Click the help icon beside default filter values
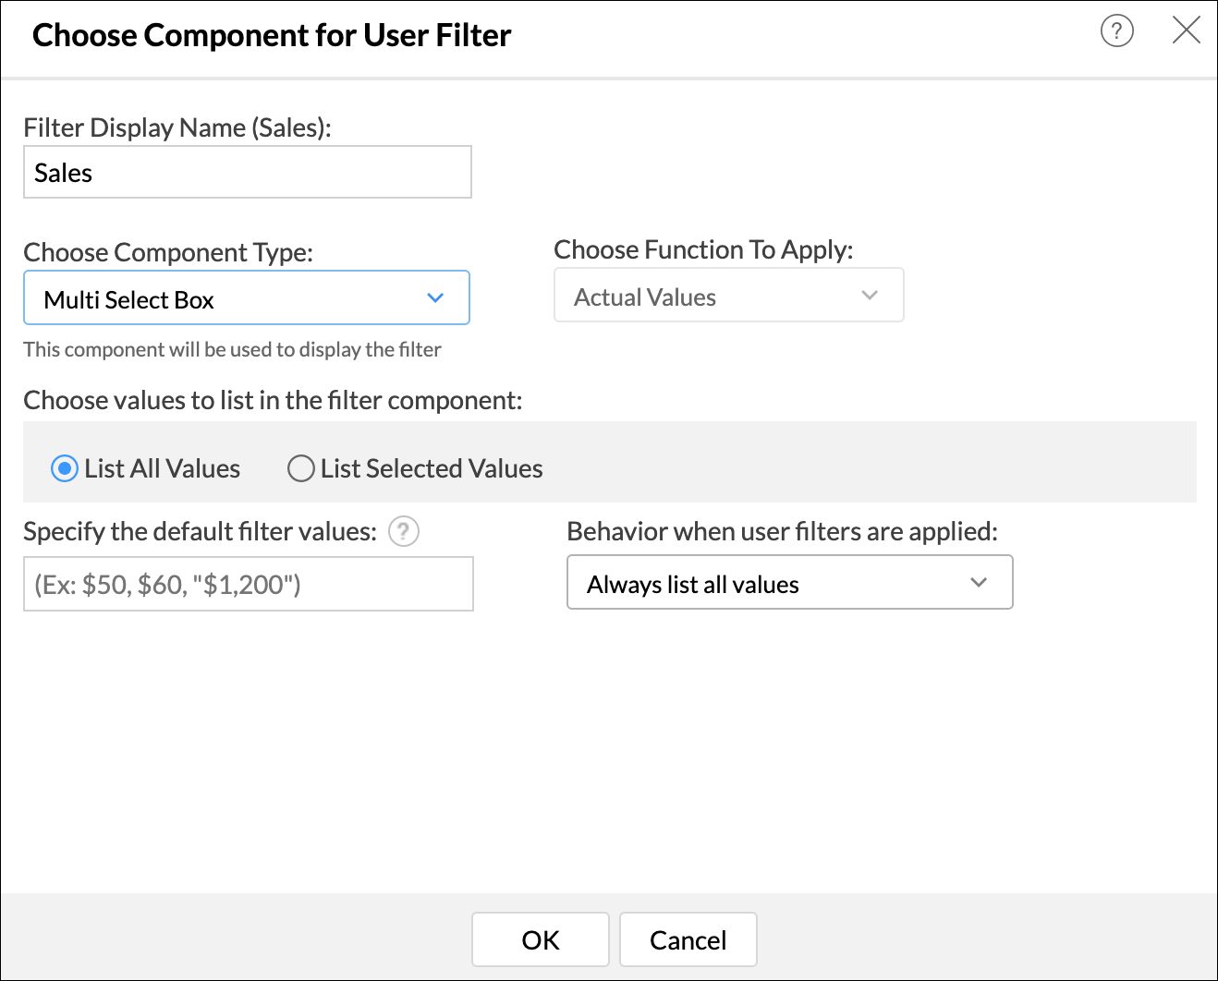 coord(404,531)
